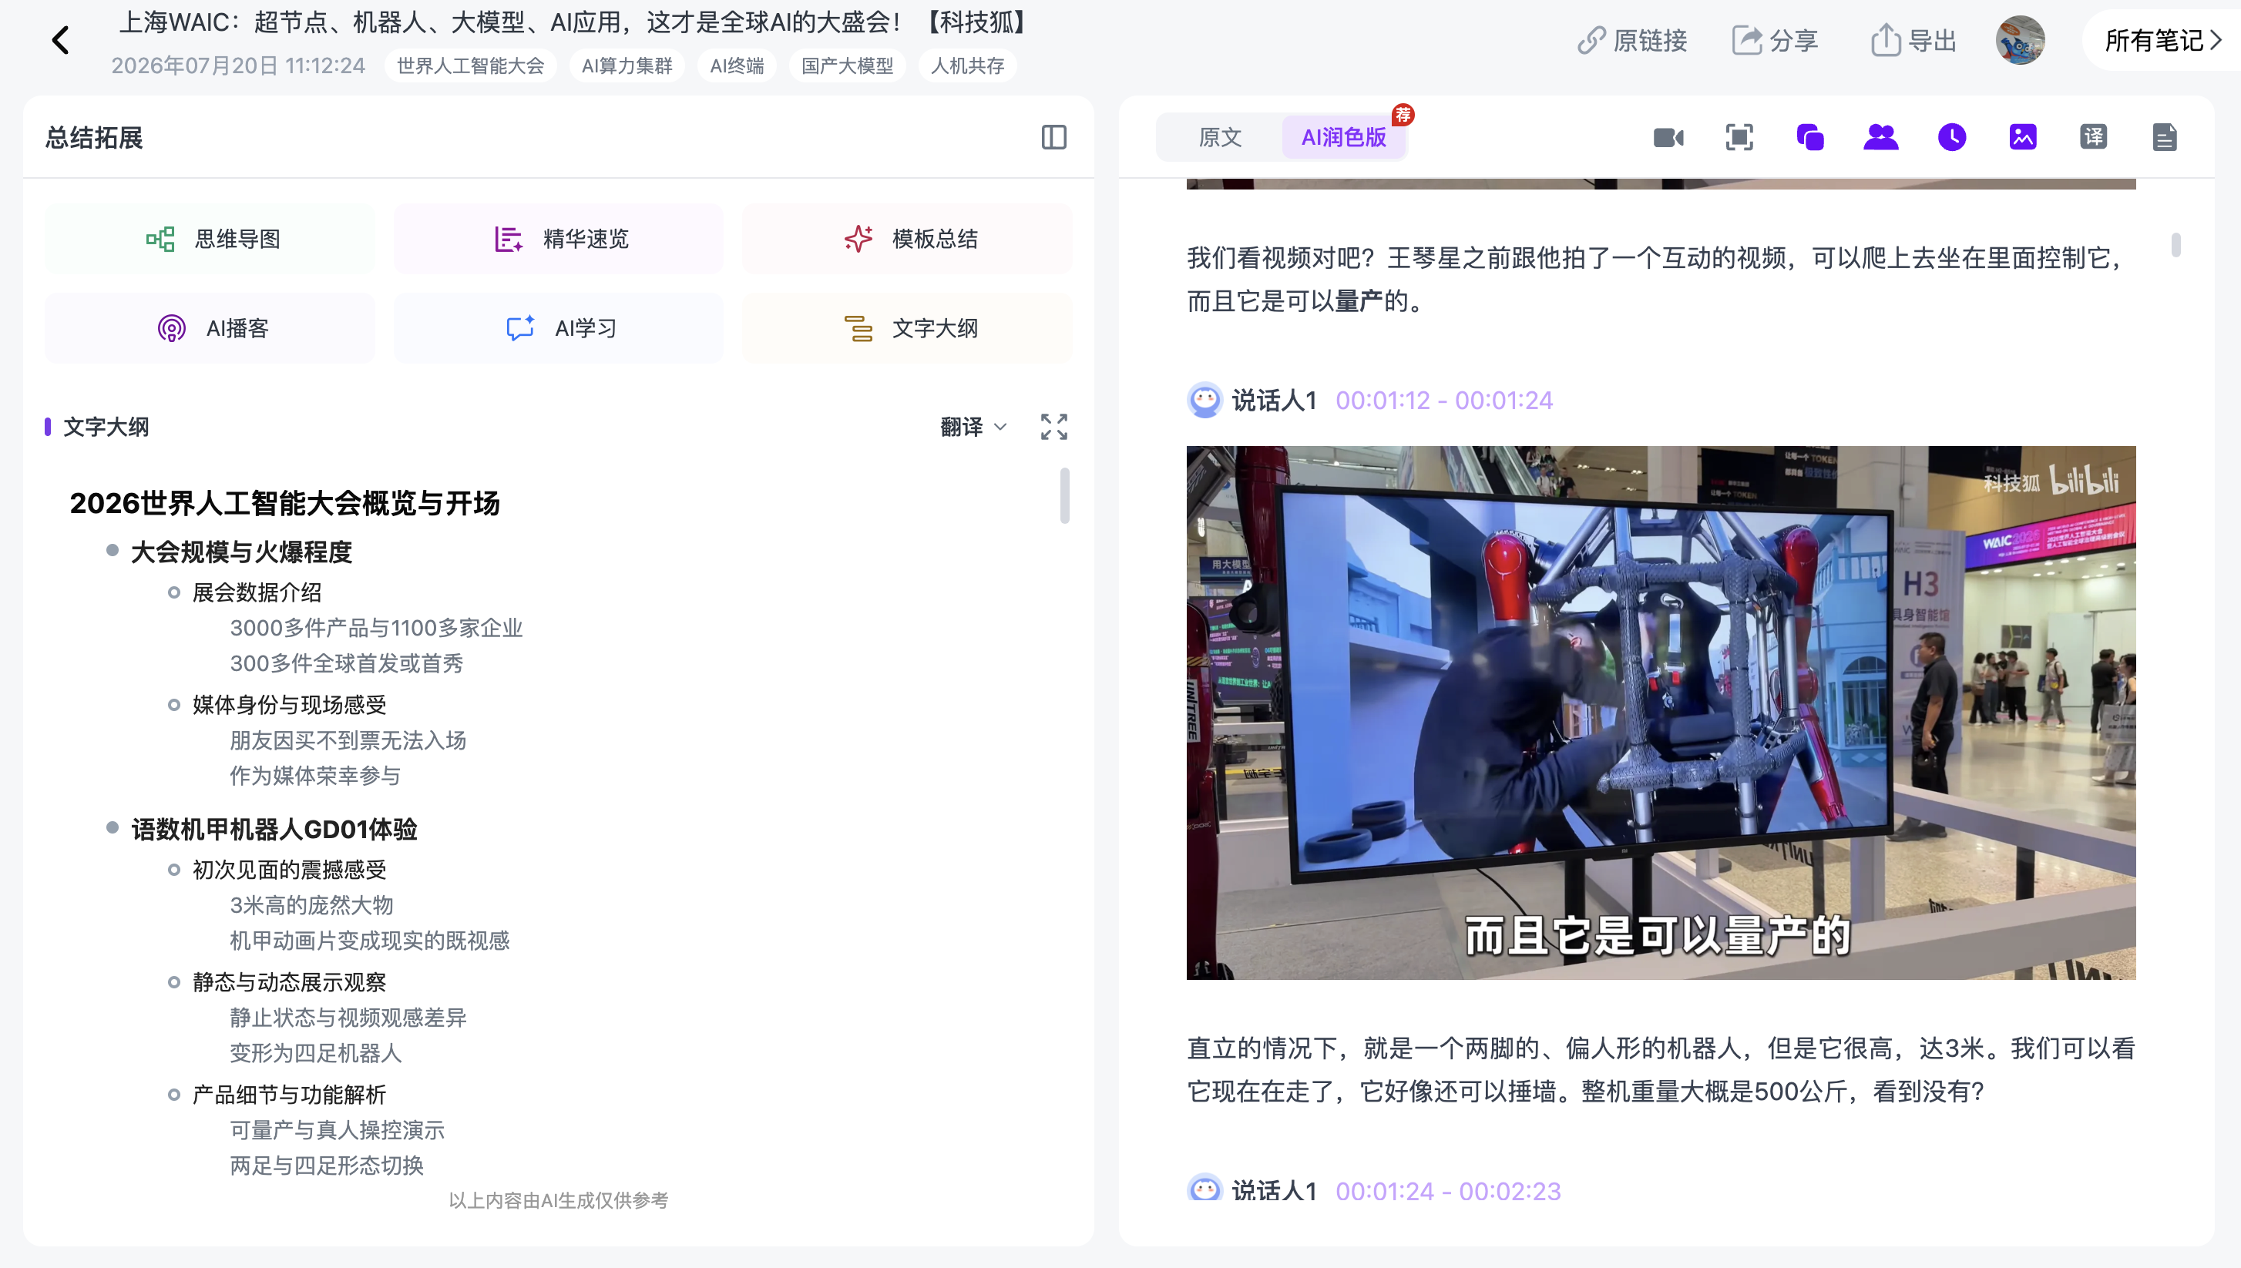Select outline item 展会数据介绍
The height and width of the screenshot is (1268, 2241).
[x=257, y=593]
